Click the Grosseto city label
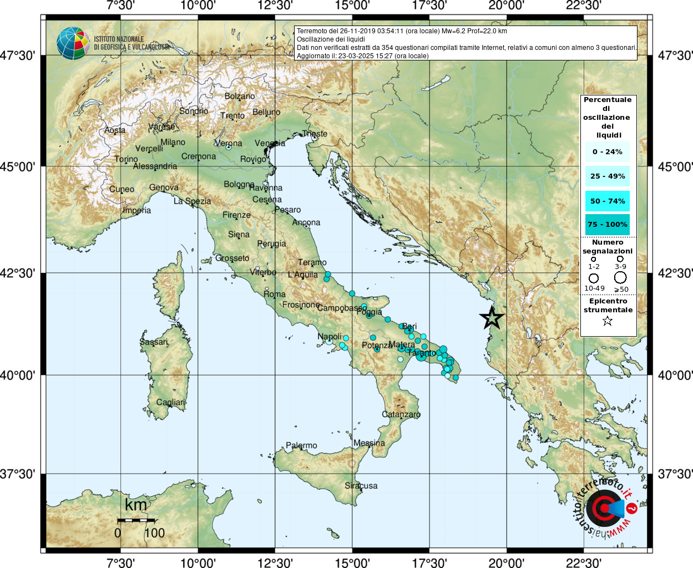 click(232, 258)
